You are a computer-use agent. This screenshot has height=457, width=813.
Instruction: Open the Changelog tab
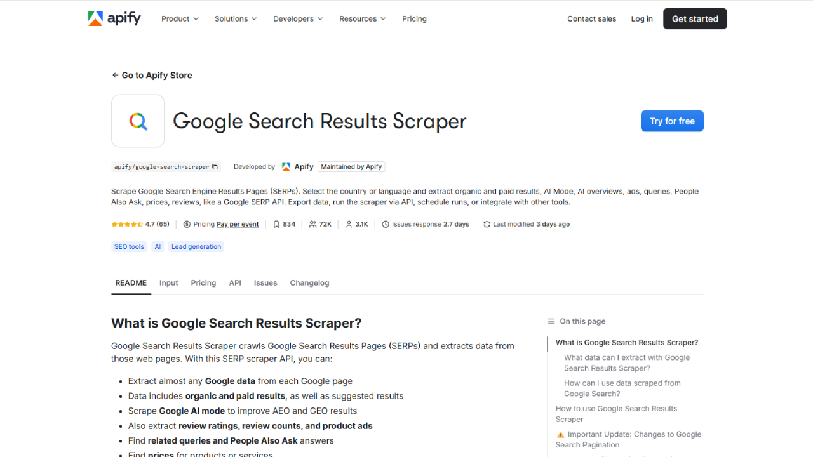point(309,283)
